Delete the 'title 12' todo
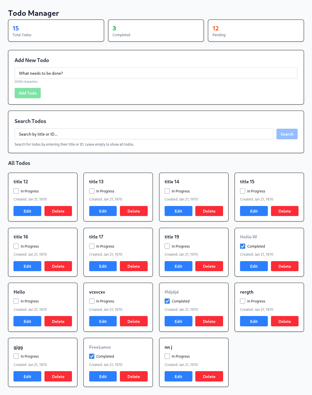 (x=58, y=211)
